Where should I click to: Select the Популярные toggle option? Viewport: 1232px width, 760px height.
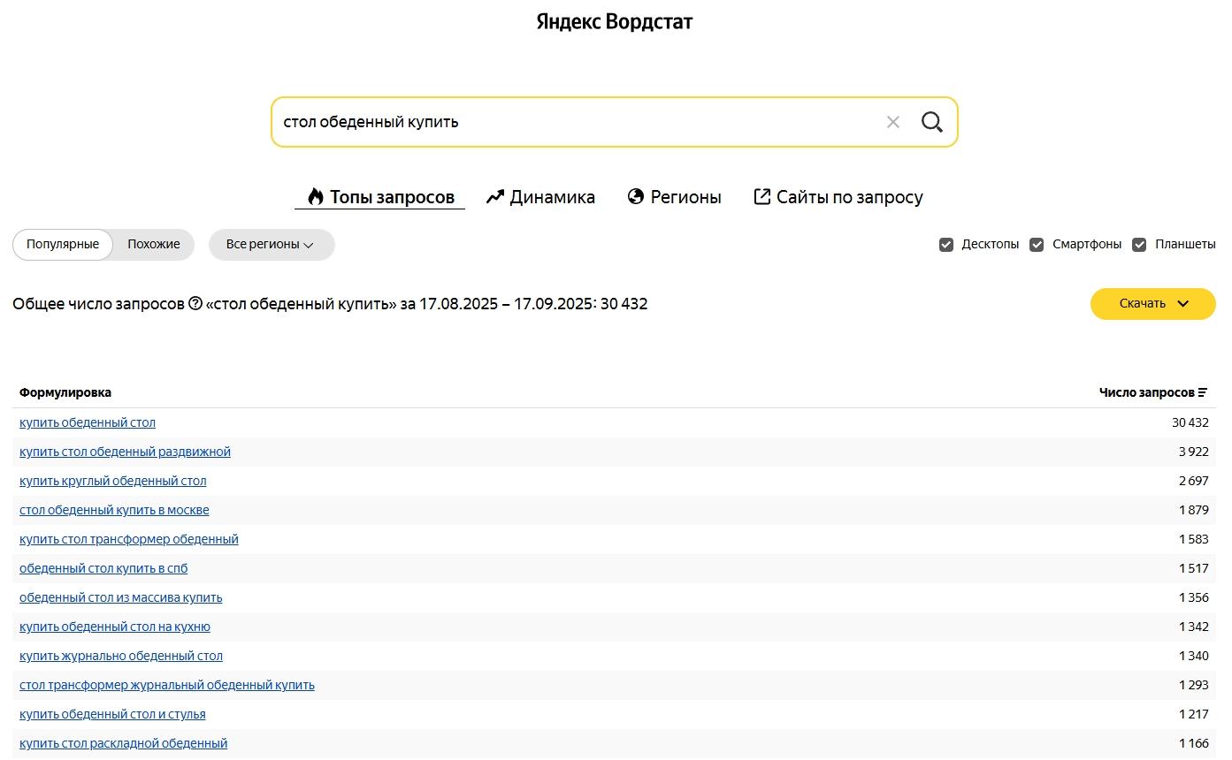tap(63, 245)
